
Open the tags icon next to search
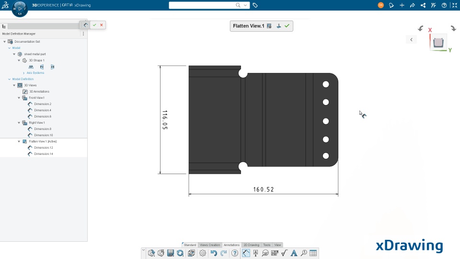[x=255, y=5]
